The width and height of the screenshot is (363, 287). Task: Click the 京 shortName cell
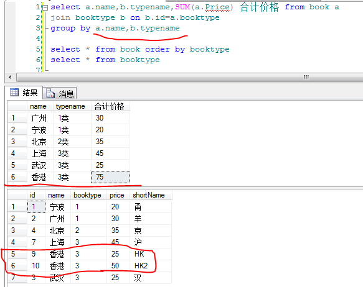151,230
